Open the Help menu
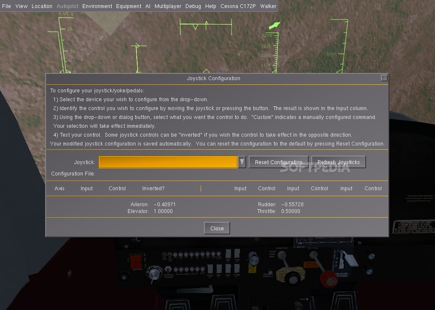The image size is (435, 310). coord(211,6)
